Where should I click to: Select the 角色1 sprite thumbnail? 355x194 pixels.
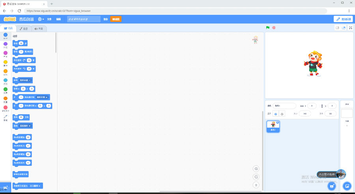[x=273, y=126]
